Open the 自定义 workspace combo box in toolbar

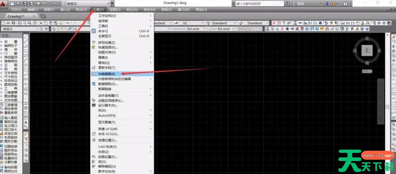pyautogui.click(x=20, y=29)
